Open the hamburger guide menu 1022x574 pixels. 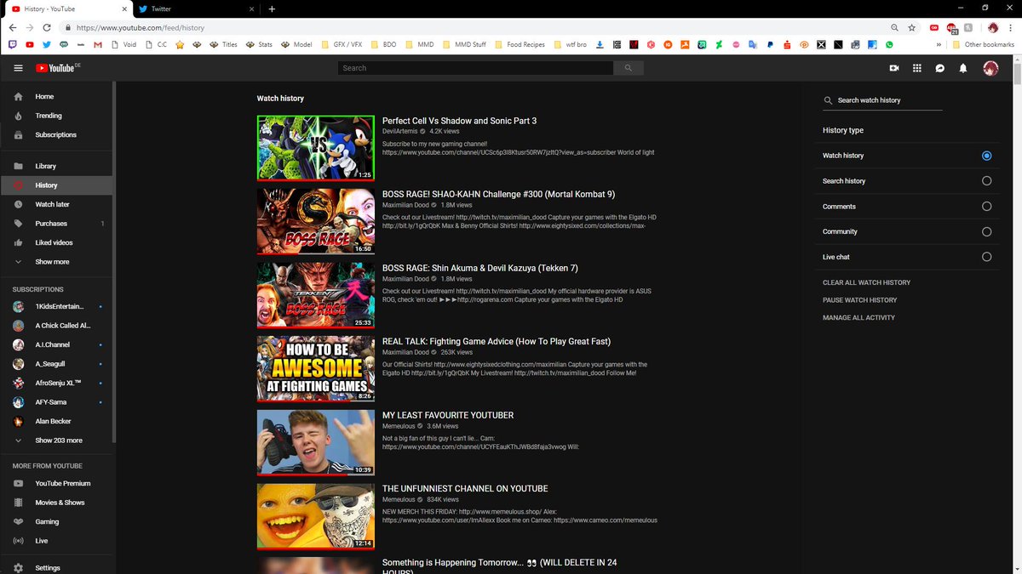point(19,68)
